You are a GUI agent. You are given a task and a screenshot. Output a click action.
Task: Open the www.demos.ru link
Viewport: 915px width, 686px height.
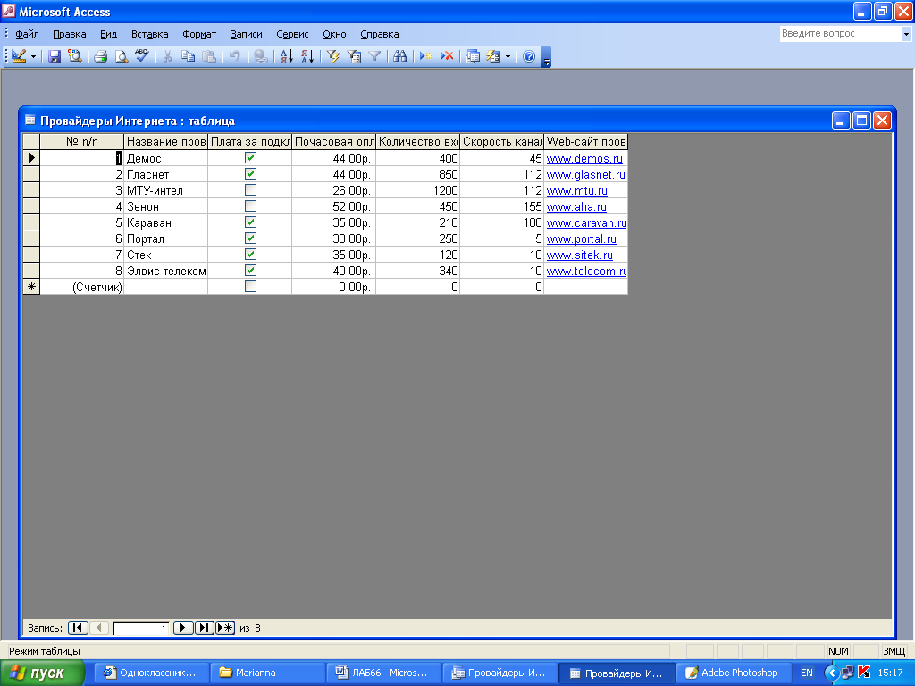coord(584,159)
